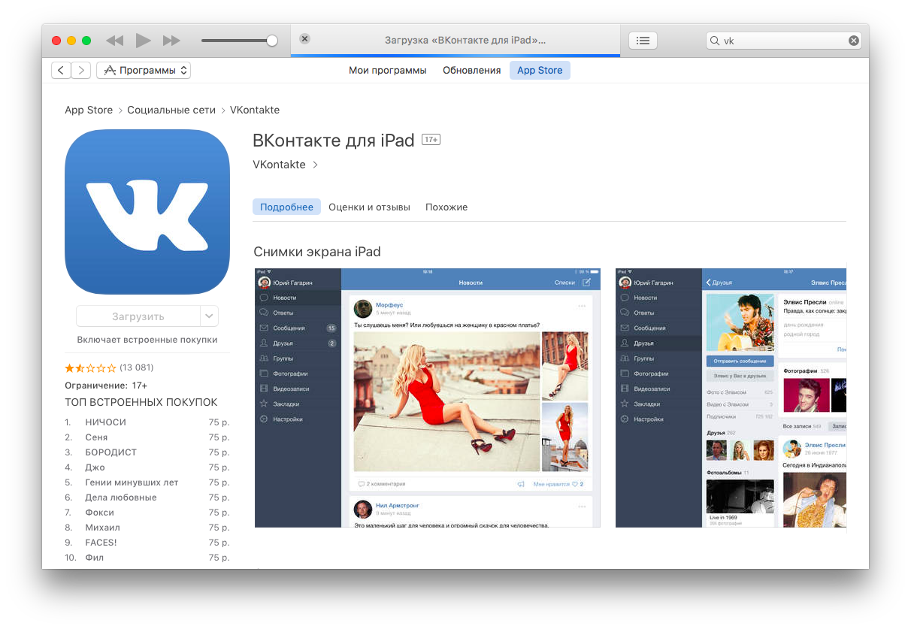Screen dimensions: 911x629
Task: Click the fast-forward playback button
Action: pos(171,41)
